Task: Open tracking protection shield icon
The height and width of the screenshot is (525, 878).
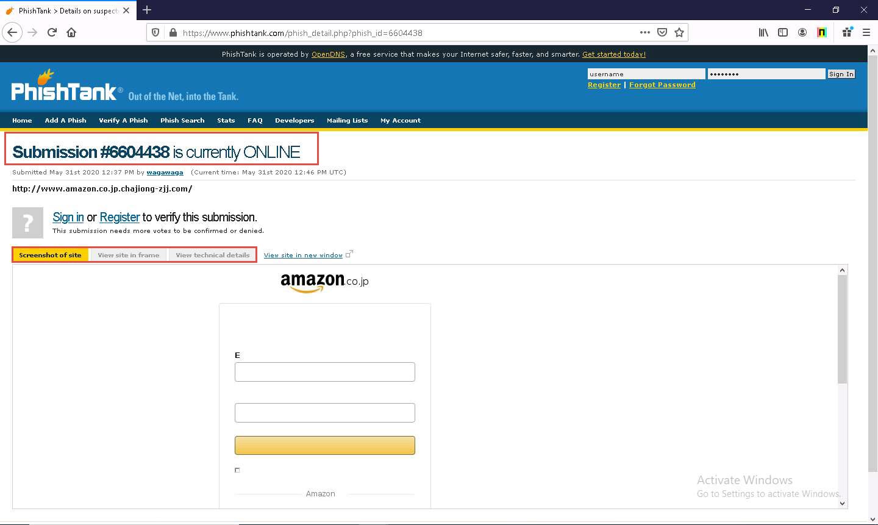Action: point(156,33)
